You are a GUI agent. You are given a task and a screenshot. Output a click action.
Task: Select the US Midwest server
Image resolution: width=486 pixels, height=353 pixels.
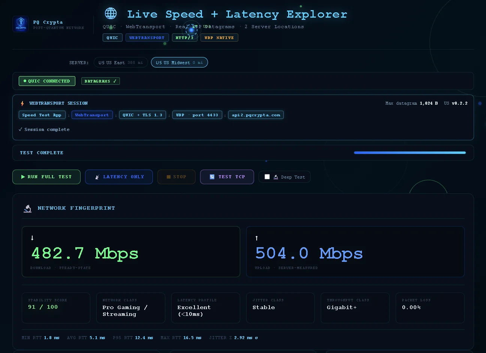click(179, 63)
